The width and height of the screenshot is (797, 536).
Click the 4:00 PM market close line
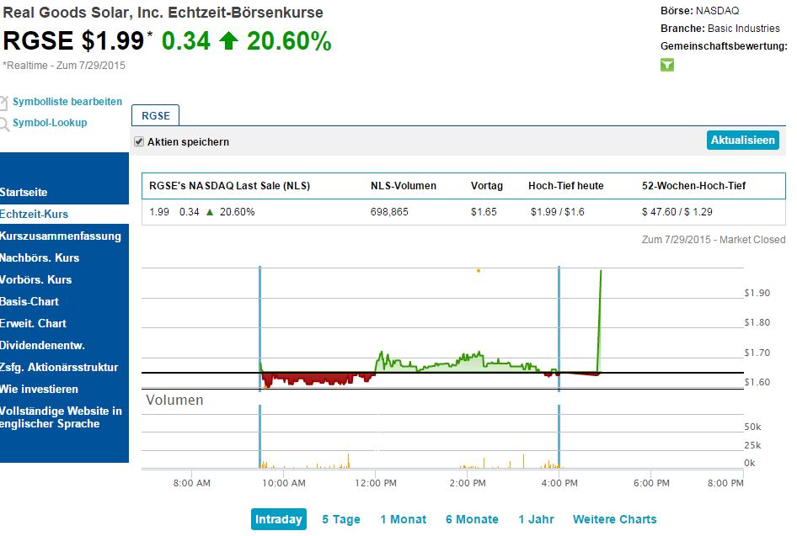pyautogui.click(x=559, y=328)
